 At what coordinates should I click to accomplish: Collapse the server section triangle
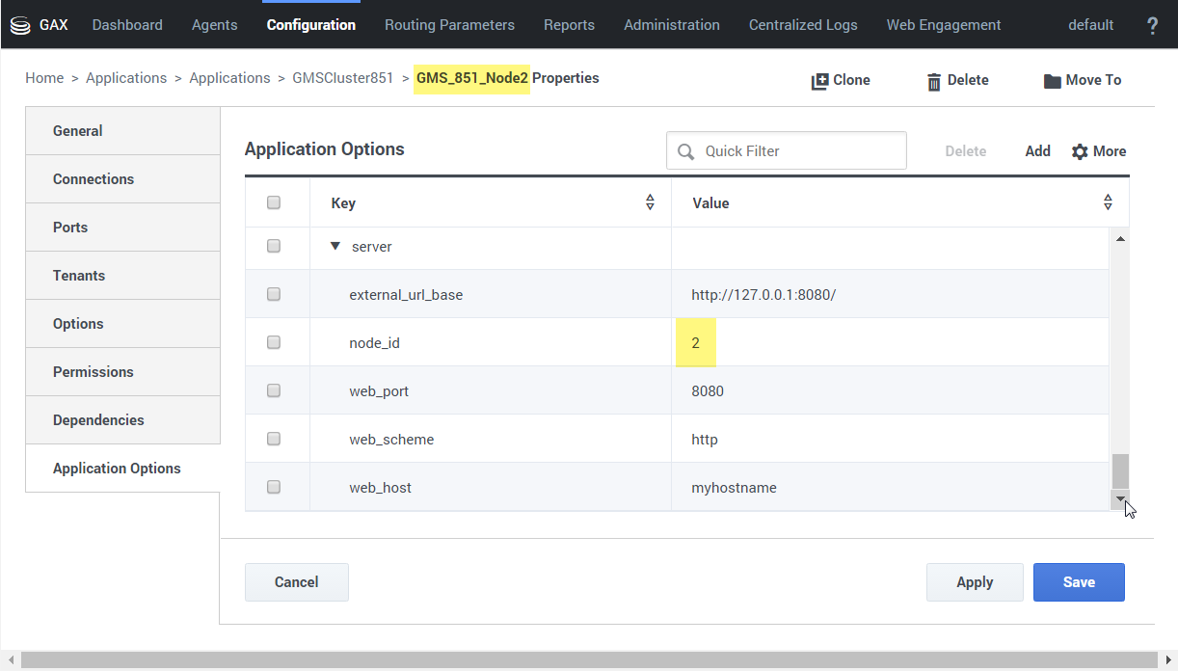[335, 247]
